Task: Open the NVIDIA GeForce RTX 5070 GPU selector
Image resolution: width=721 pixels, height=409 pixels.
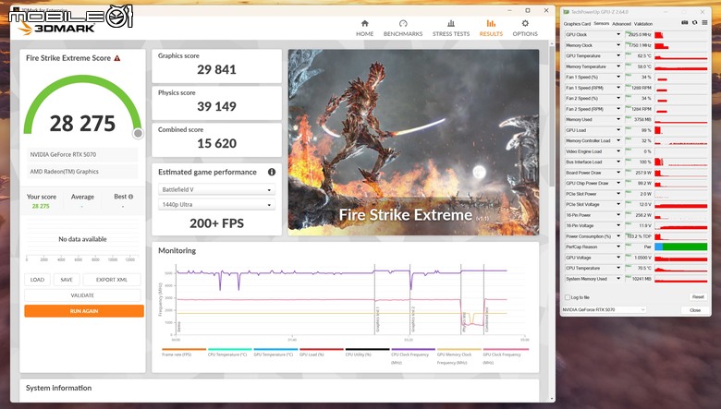Action: [x=605, y=310]
